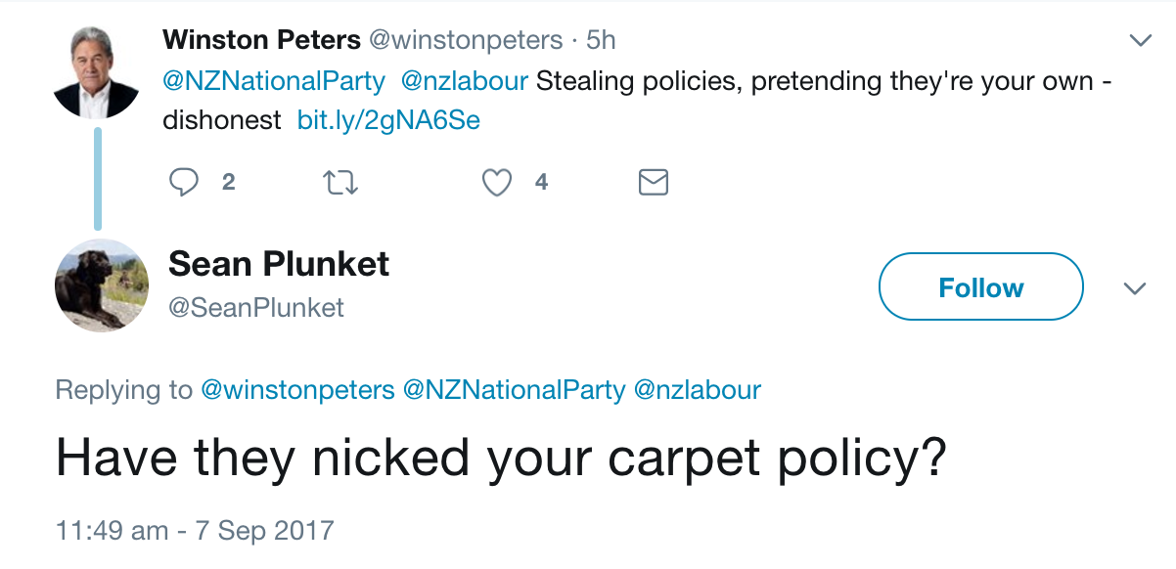Expand the chevron menu on Winston Peters' tweet

(x=1140, y=41)
